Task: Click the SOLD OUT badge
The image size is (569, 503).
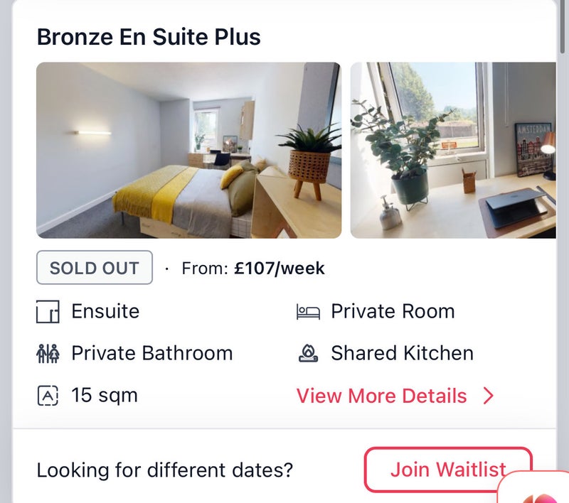Action: (x=95, y=268)
